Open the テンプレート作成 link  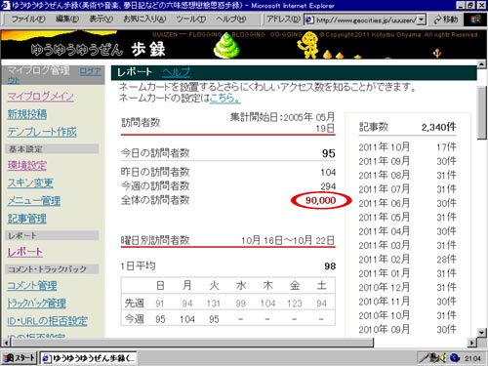(x=42, y=132)
